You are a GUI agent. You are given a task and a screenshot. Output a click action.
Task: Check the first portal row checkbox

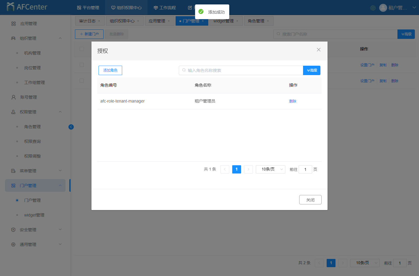point(82,65)
